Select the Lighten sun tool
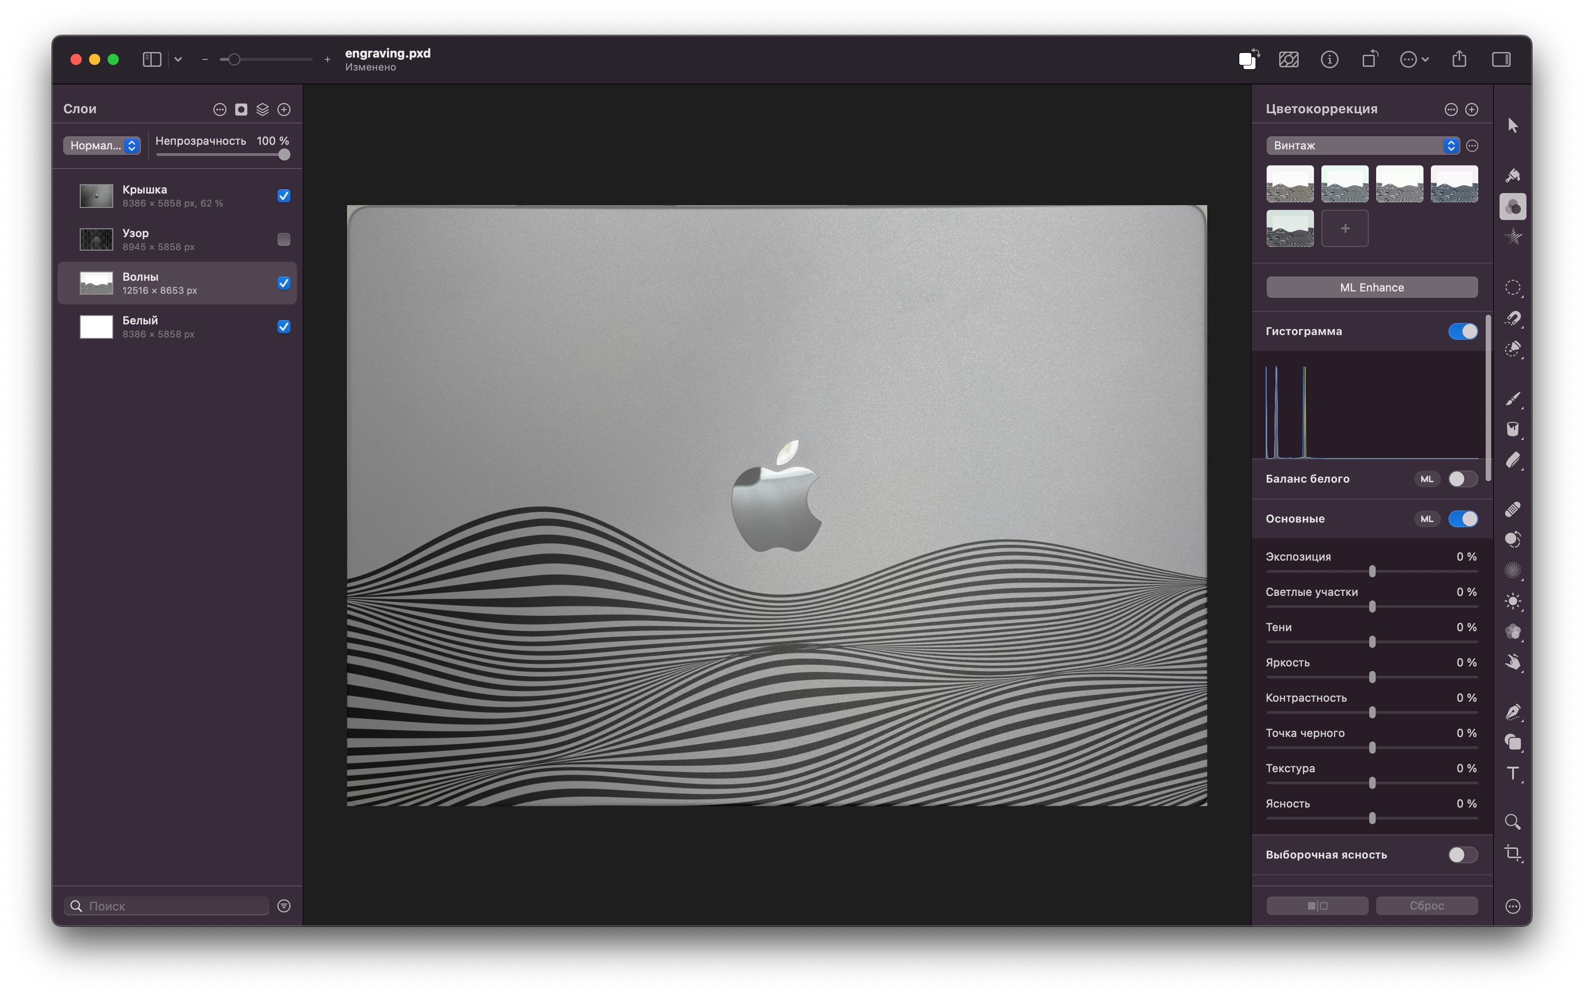 [1512, 601]
